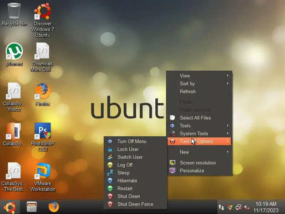Click the 11/17/2023 date in taskbar

(x=266, y=210)
